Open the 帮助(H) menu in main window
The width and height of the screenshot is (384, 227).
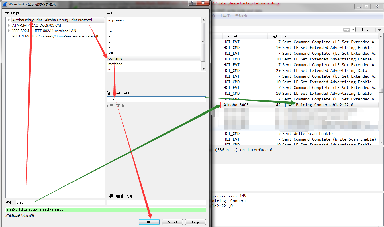tap(241, 16)
